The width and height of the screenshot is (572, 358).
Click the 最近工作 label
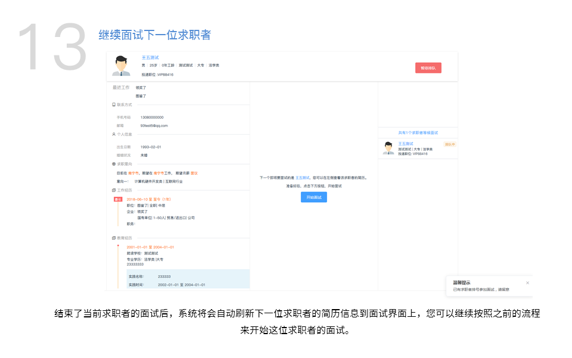[121, 88]
